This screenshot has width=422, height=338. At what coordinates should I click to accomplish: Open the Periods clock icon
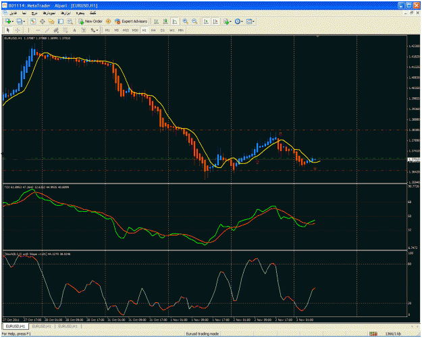pyautogui.click(x=238, y=21)
